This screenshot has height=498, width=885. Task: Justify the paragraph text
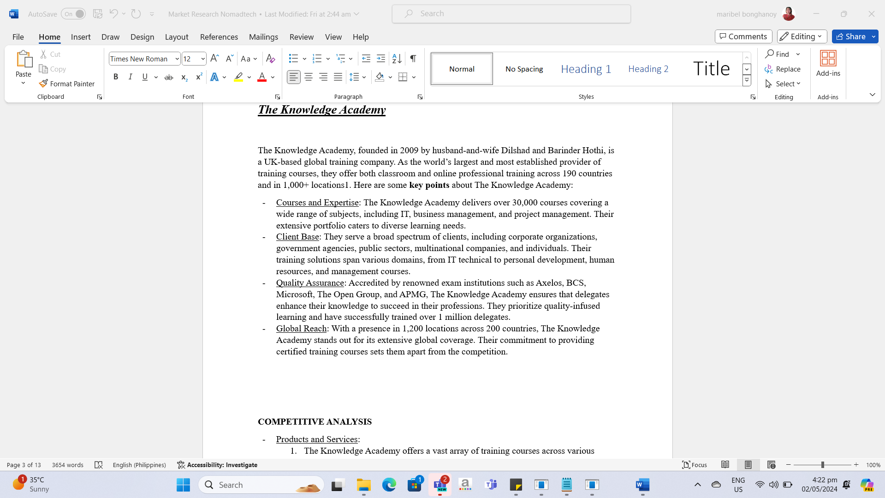click(338, 77)
